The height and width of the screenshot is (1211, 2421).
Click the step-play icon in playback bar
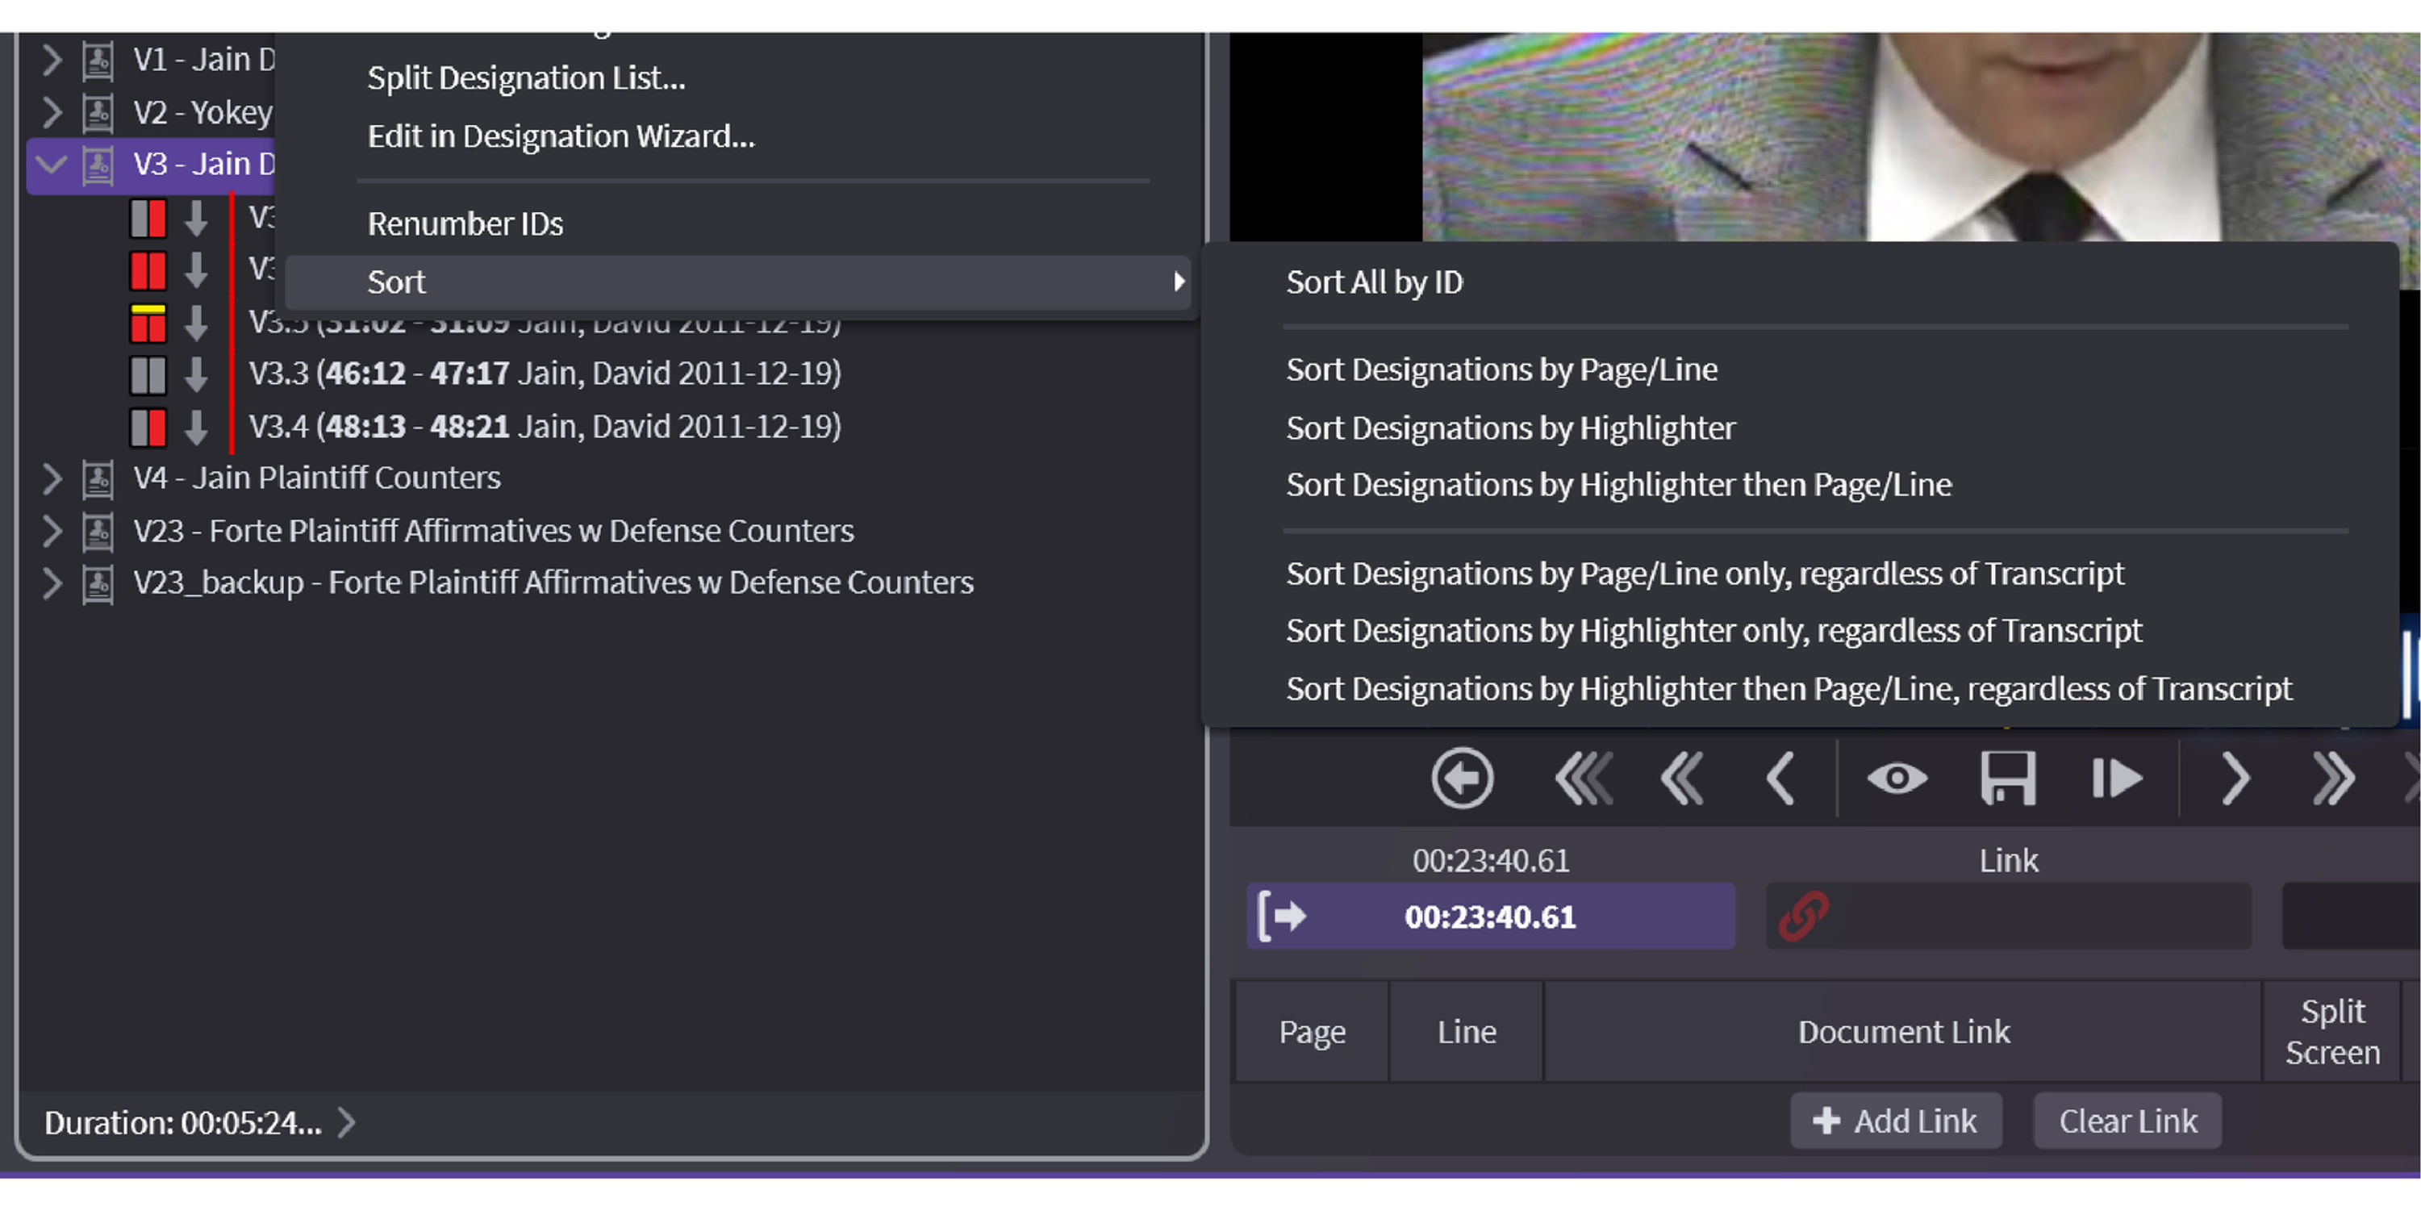click(x=2117, y=779)
